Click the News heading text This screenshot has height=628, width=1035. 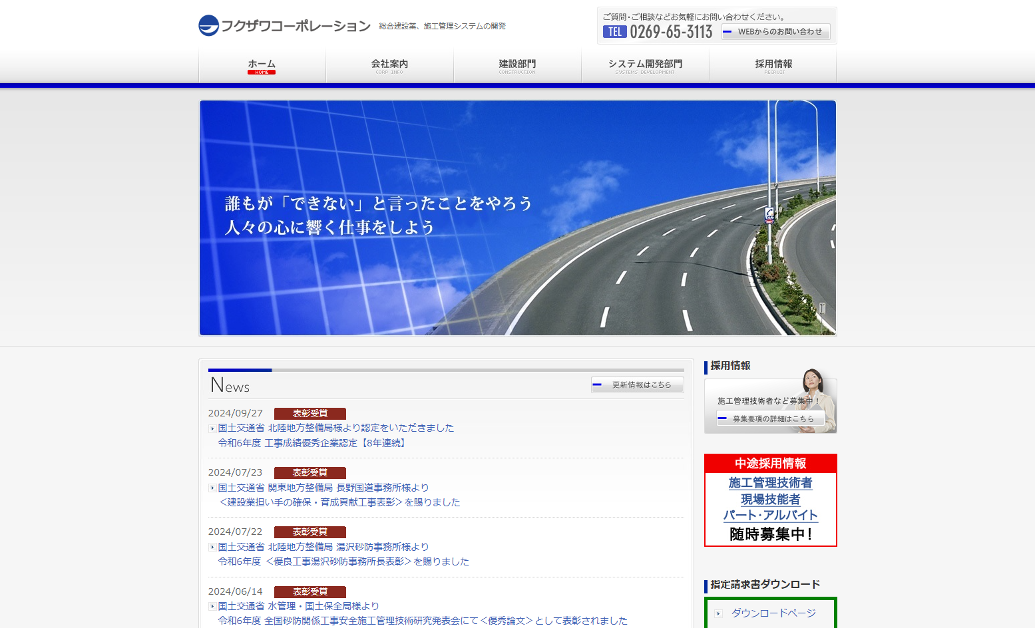click(x=230, y=385)
